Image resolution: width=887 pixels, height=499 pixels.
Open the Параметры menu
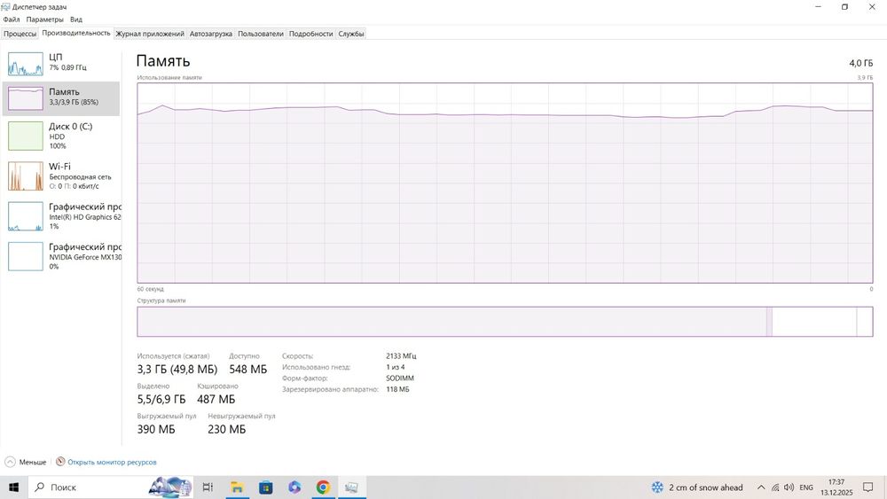(x=44, y=19)
